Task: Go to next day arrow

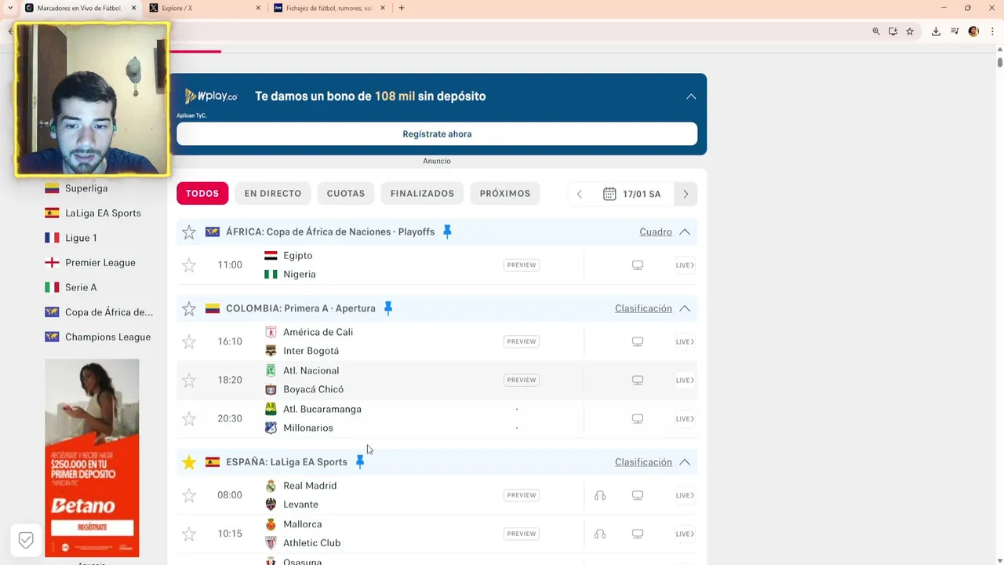Action: [686, 194]
